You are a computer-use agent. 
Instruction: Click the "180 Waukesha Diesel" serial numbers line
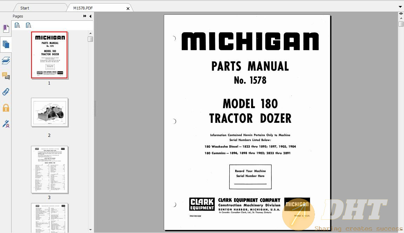click(x=250, y=146)
